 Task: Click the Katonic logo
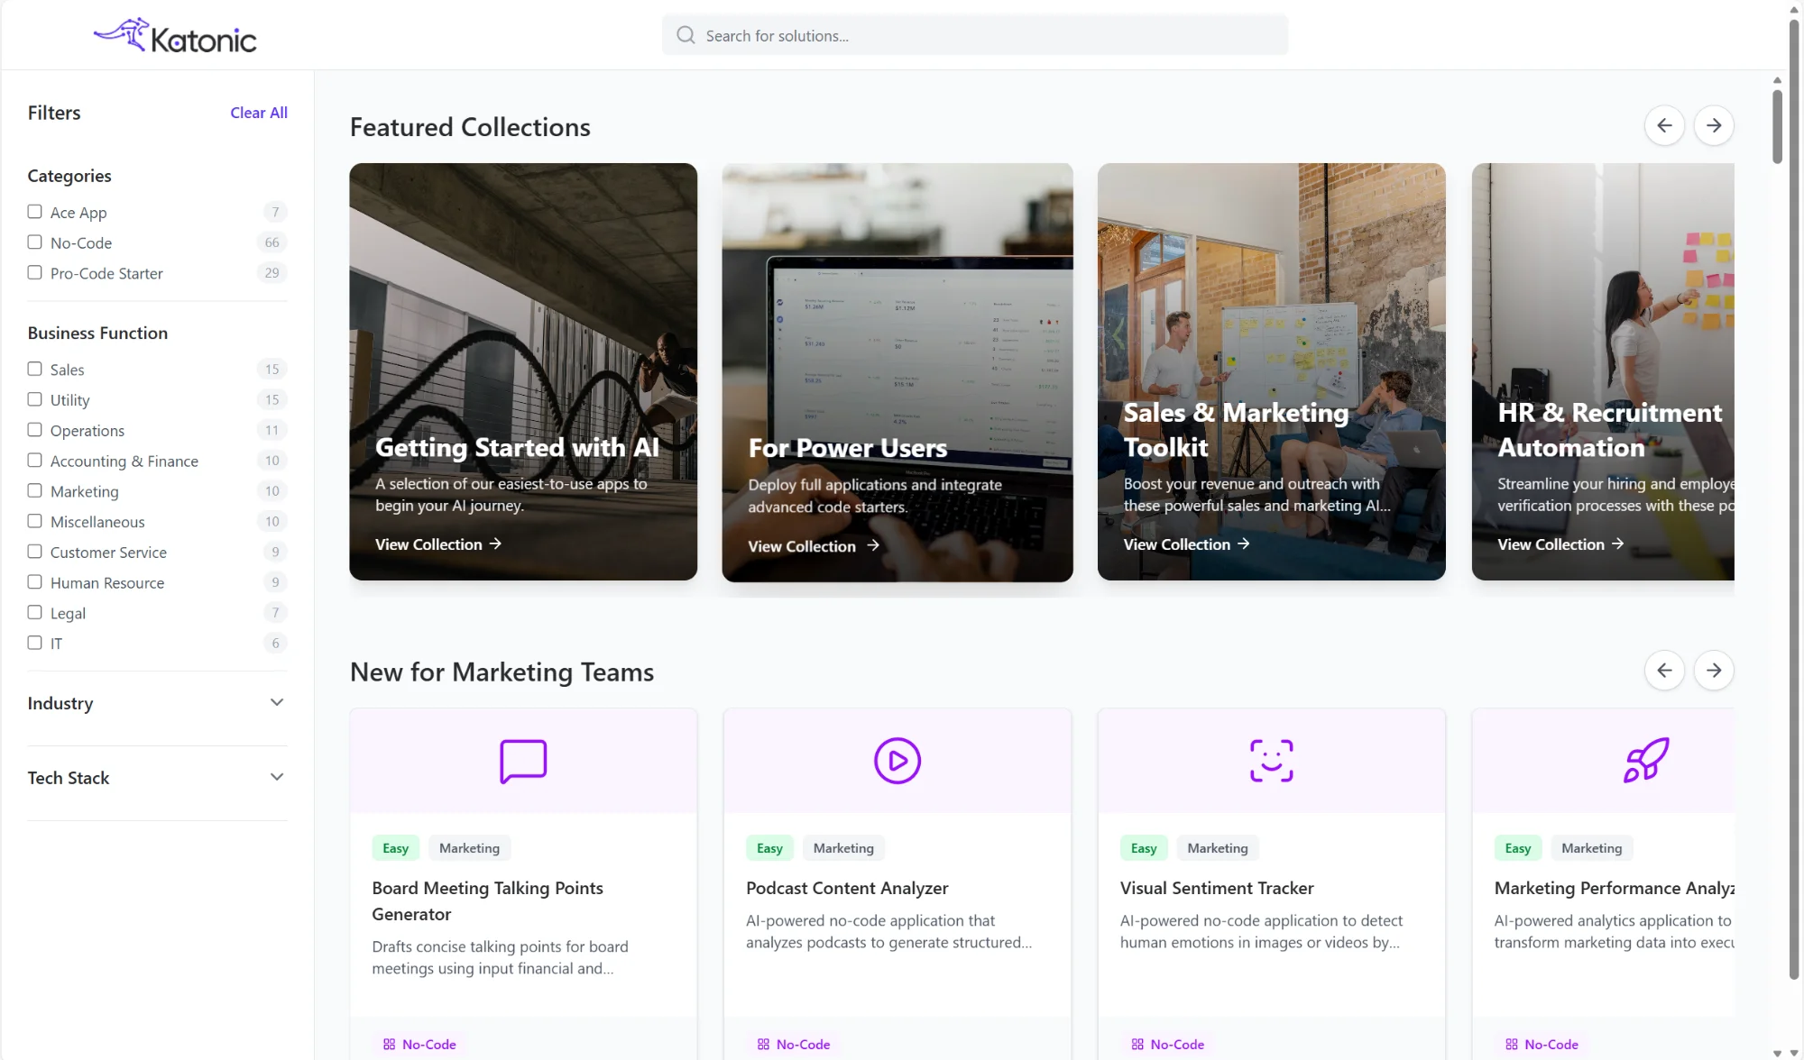(x=175, y=34)
